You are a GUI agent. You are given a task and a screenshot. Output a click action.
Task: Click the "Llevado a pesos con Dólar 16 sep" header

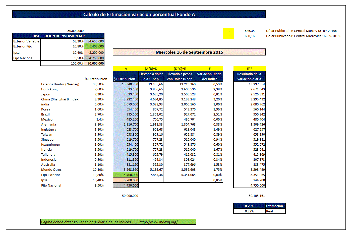coord(180,76)
